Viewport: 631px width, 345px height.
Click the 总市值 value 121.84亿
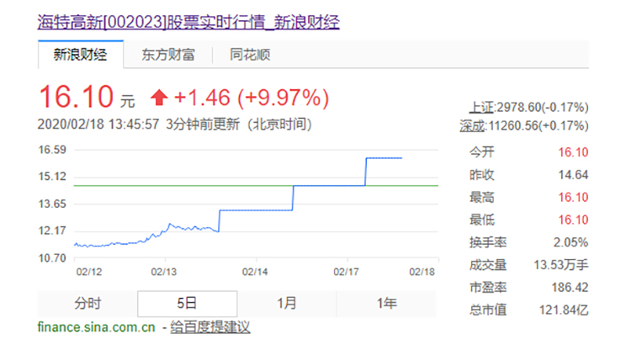564,310
